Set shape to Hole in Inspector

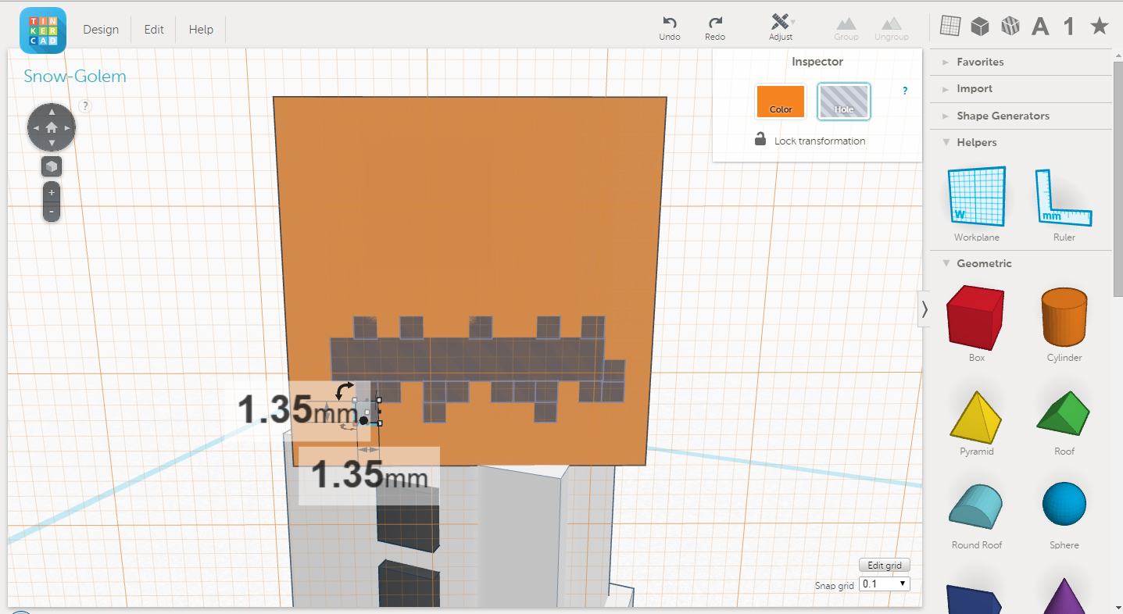[844, 102]
